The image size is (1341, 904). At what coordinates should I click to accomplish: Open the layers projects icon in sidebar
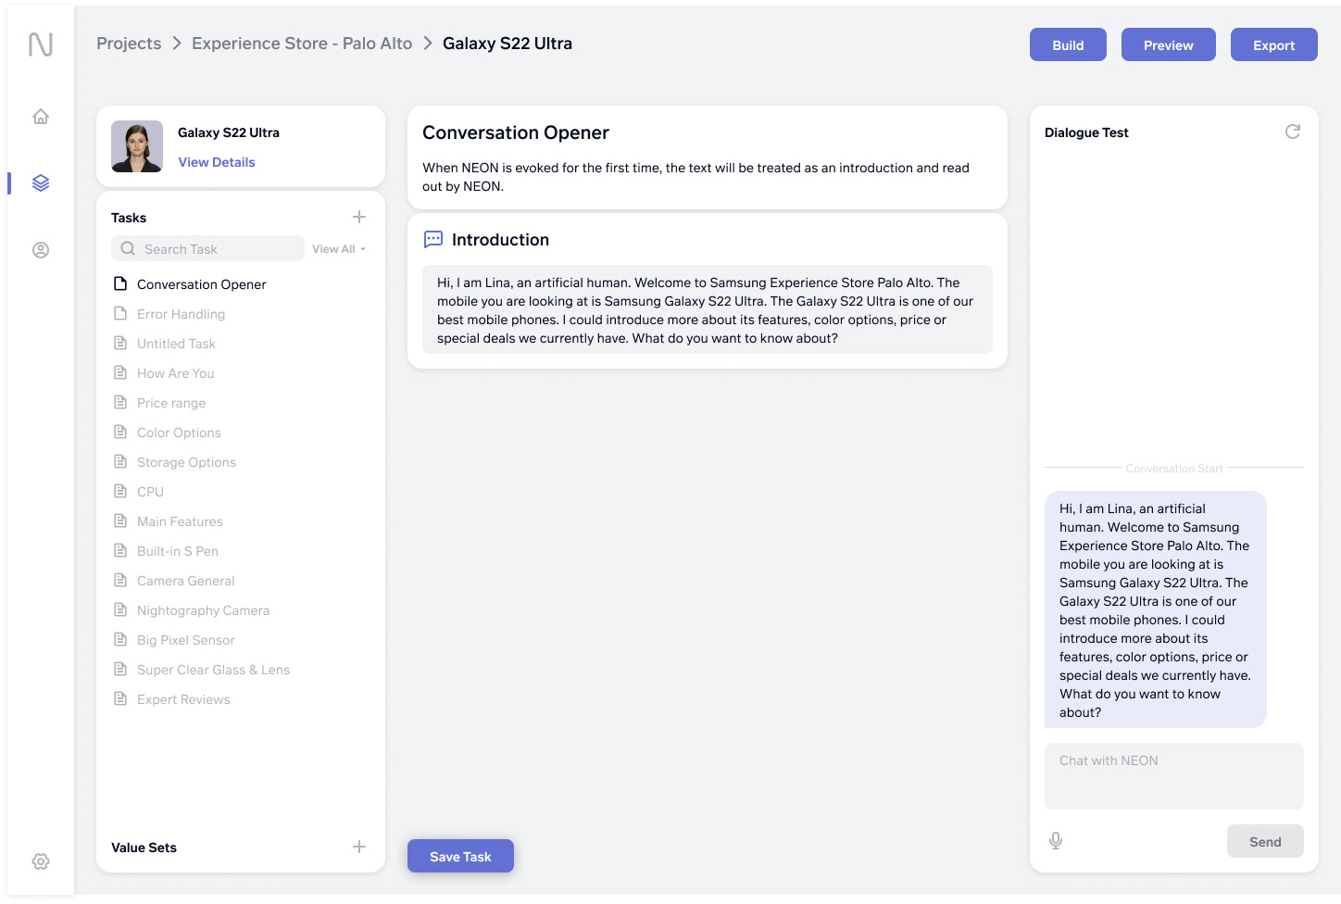pyautogui.click(x=41, y=183)
